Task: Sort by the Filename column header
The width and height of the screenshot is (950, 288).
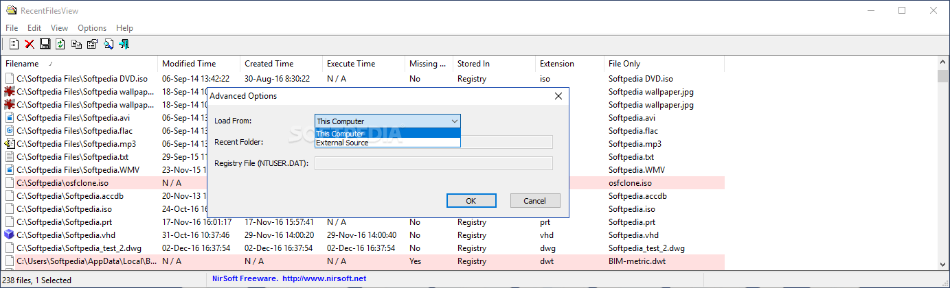Action: point(80,64)
